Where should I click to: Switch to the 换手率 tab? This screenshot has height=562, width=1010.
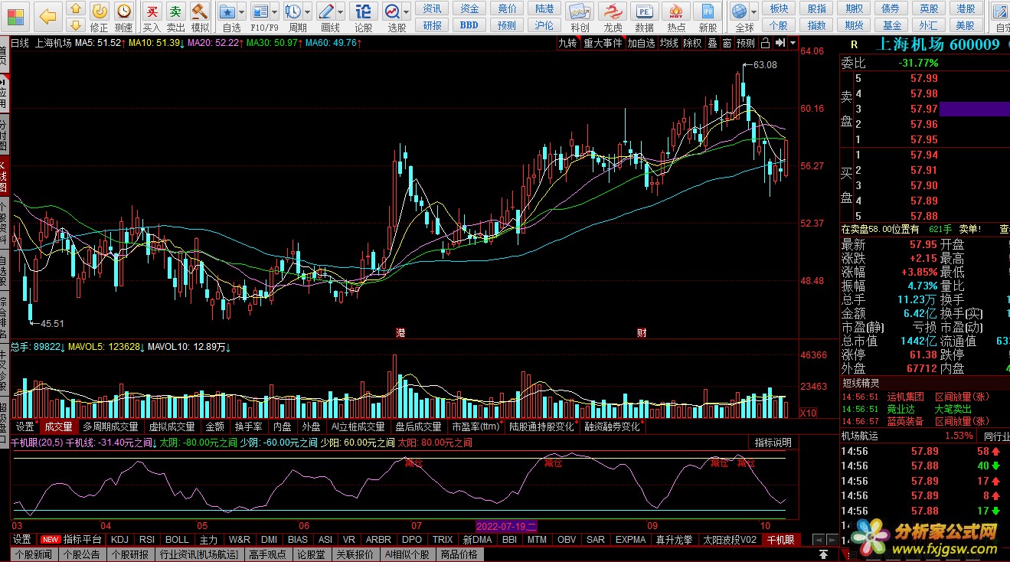point(248,426)
